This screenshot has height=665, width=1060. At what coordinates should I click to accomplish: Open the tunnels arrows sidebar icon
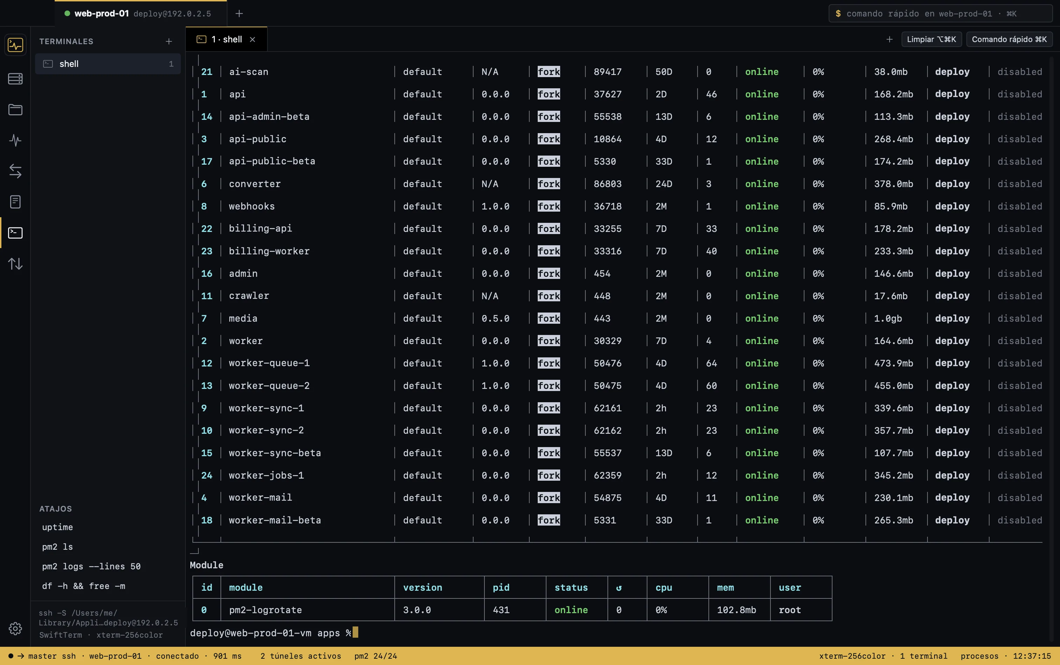click(15, 171)
